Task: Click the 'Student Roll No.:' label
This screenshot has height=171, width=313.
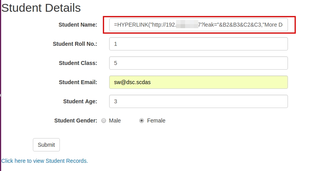Action: (75, 44)
